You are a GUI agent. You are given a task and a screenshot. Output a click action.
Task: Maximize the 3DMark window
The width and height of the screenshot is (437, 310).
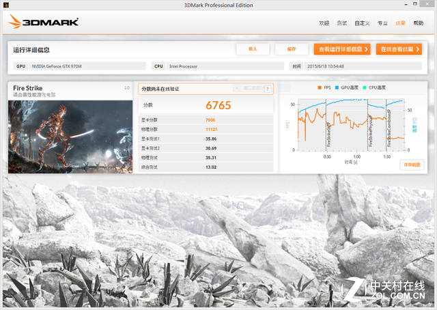(415, 4)
